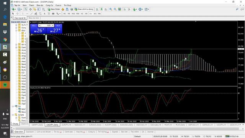Image resolution: width=245 pixels, height=138 pixels.
Task: Open the Strategy Tester magnifier icon
Action: tap(43, 9)
